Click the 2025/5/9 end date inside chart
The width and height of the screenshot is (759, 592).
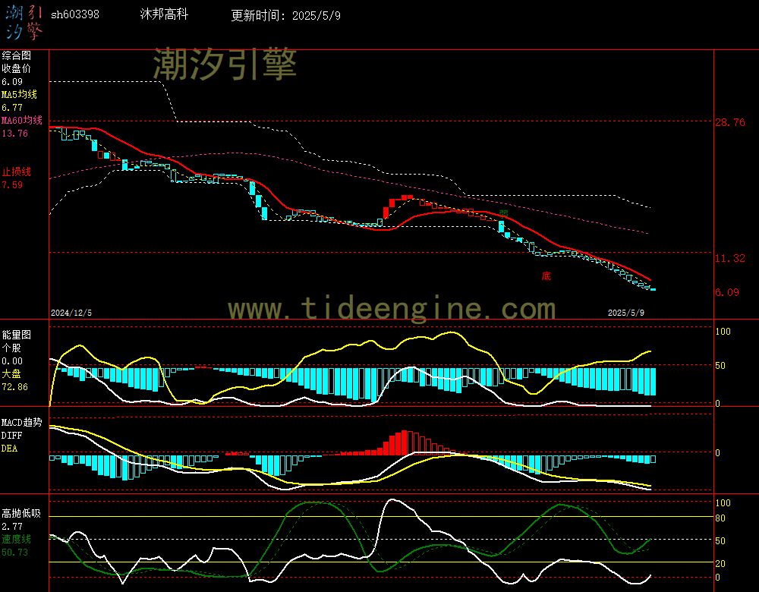click(626, 313)
